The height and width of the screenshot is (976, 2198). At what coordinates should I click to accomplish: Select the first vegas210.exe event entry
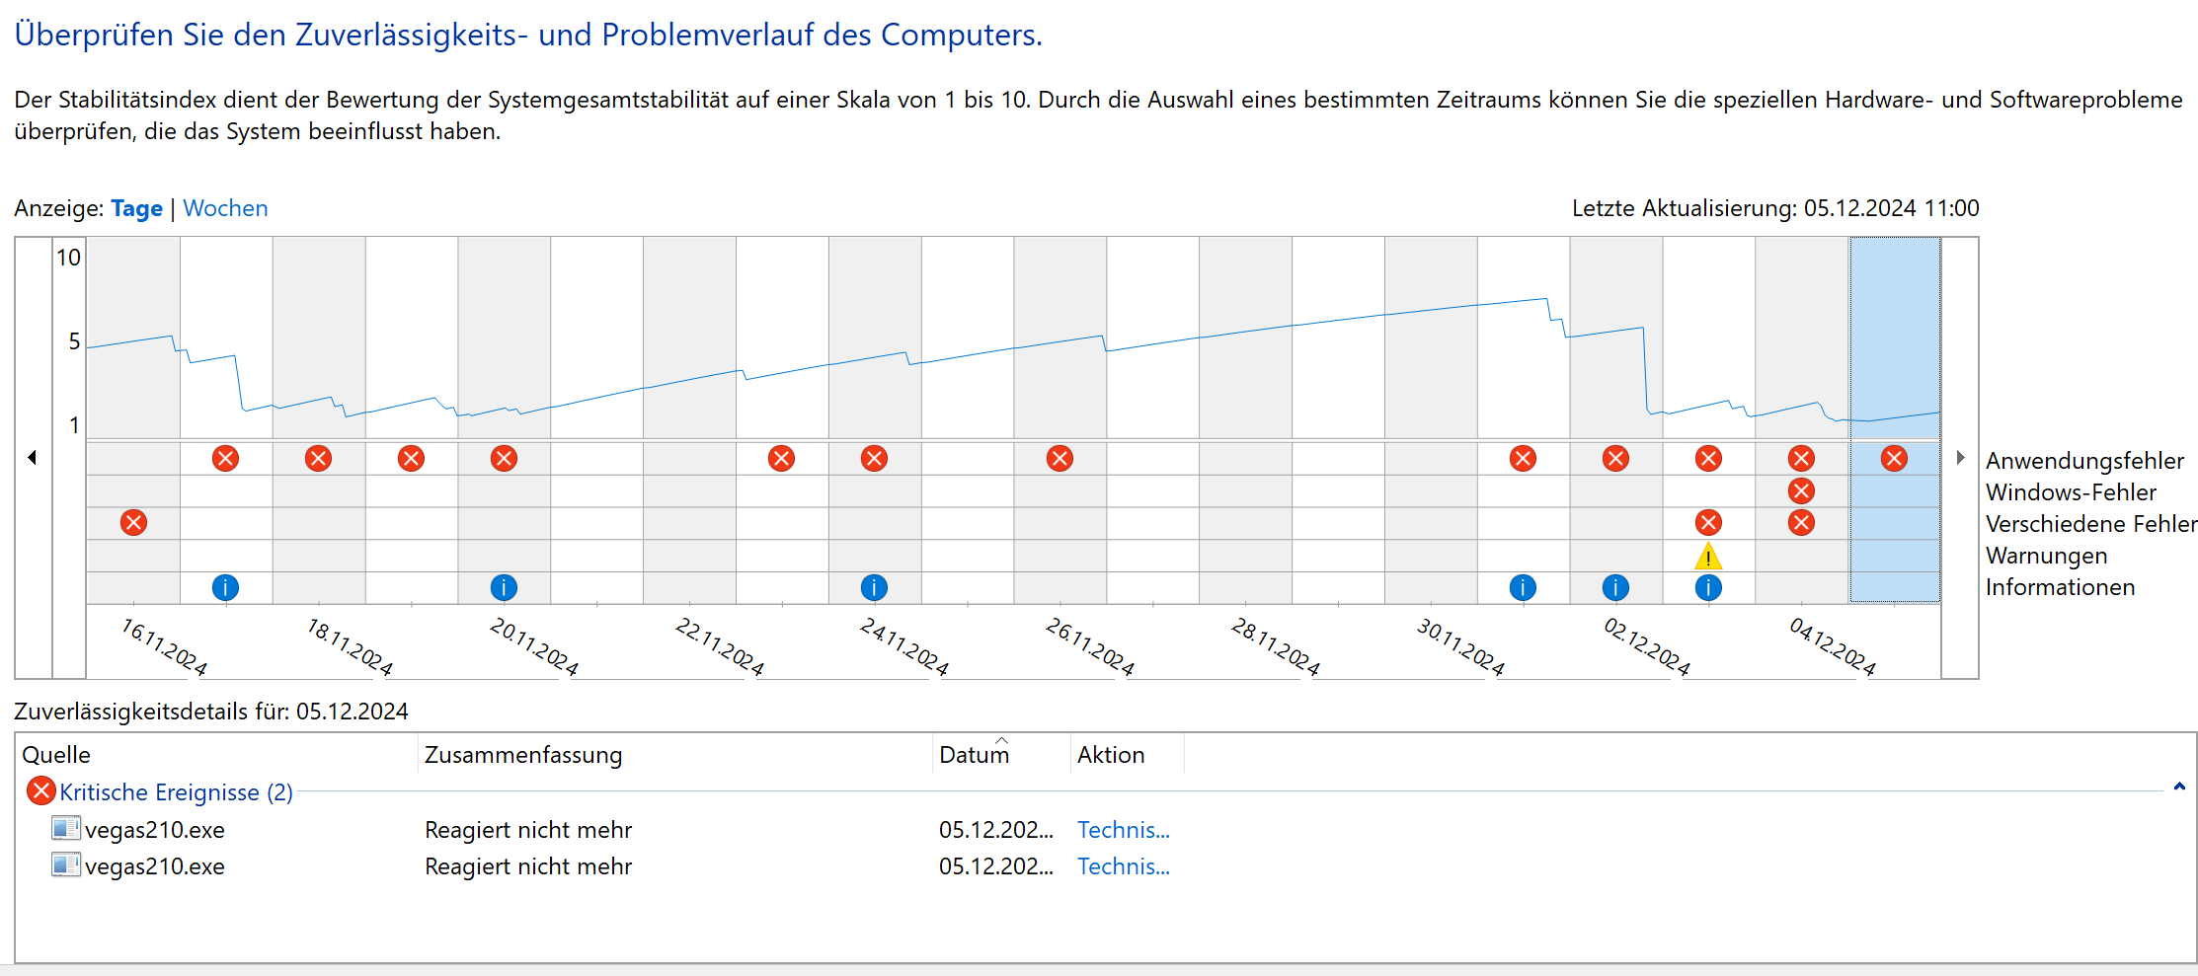(x=154, y=830)
